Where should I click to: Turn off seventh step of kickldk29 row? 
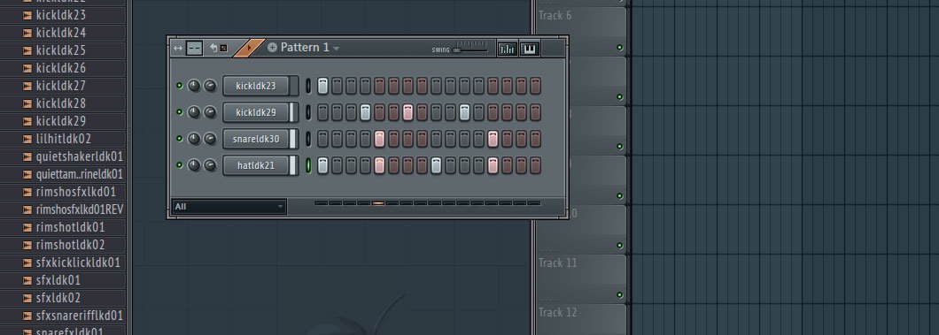(407, 112)
